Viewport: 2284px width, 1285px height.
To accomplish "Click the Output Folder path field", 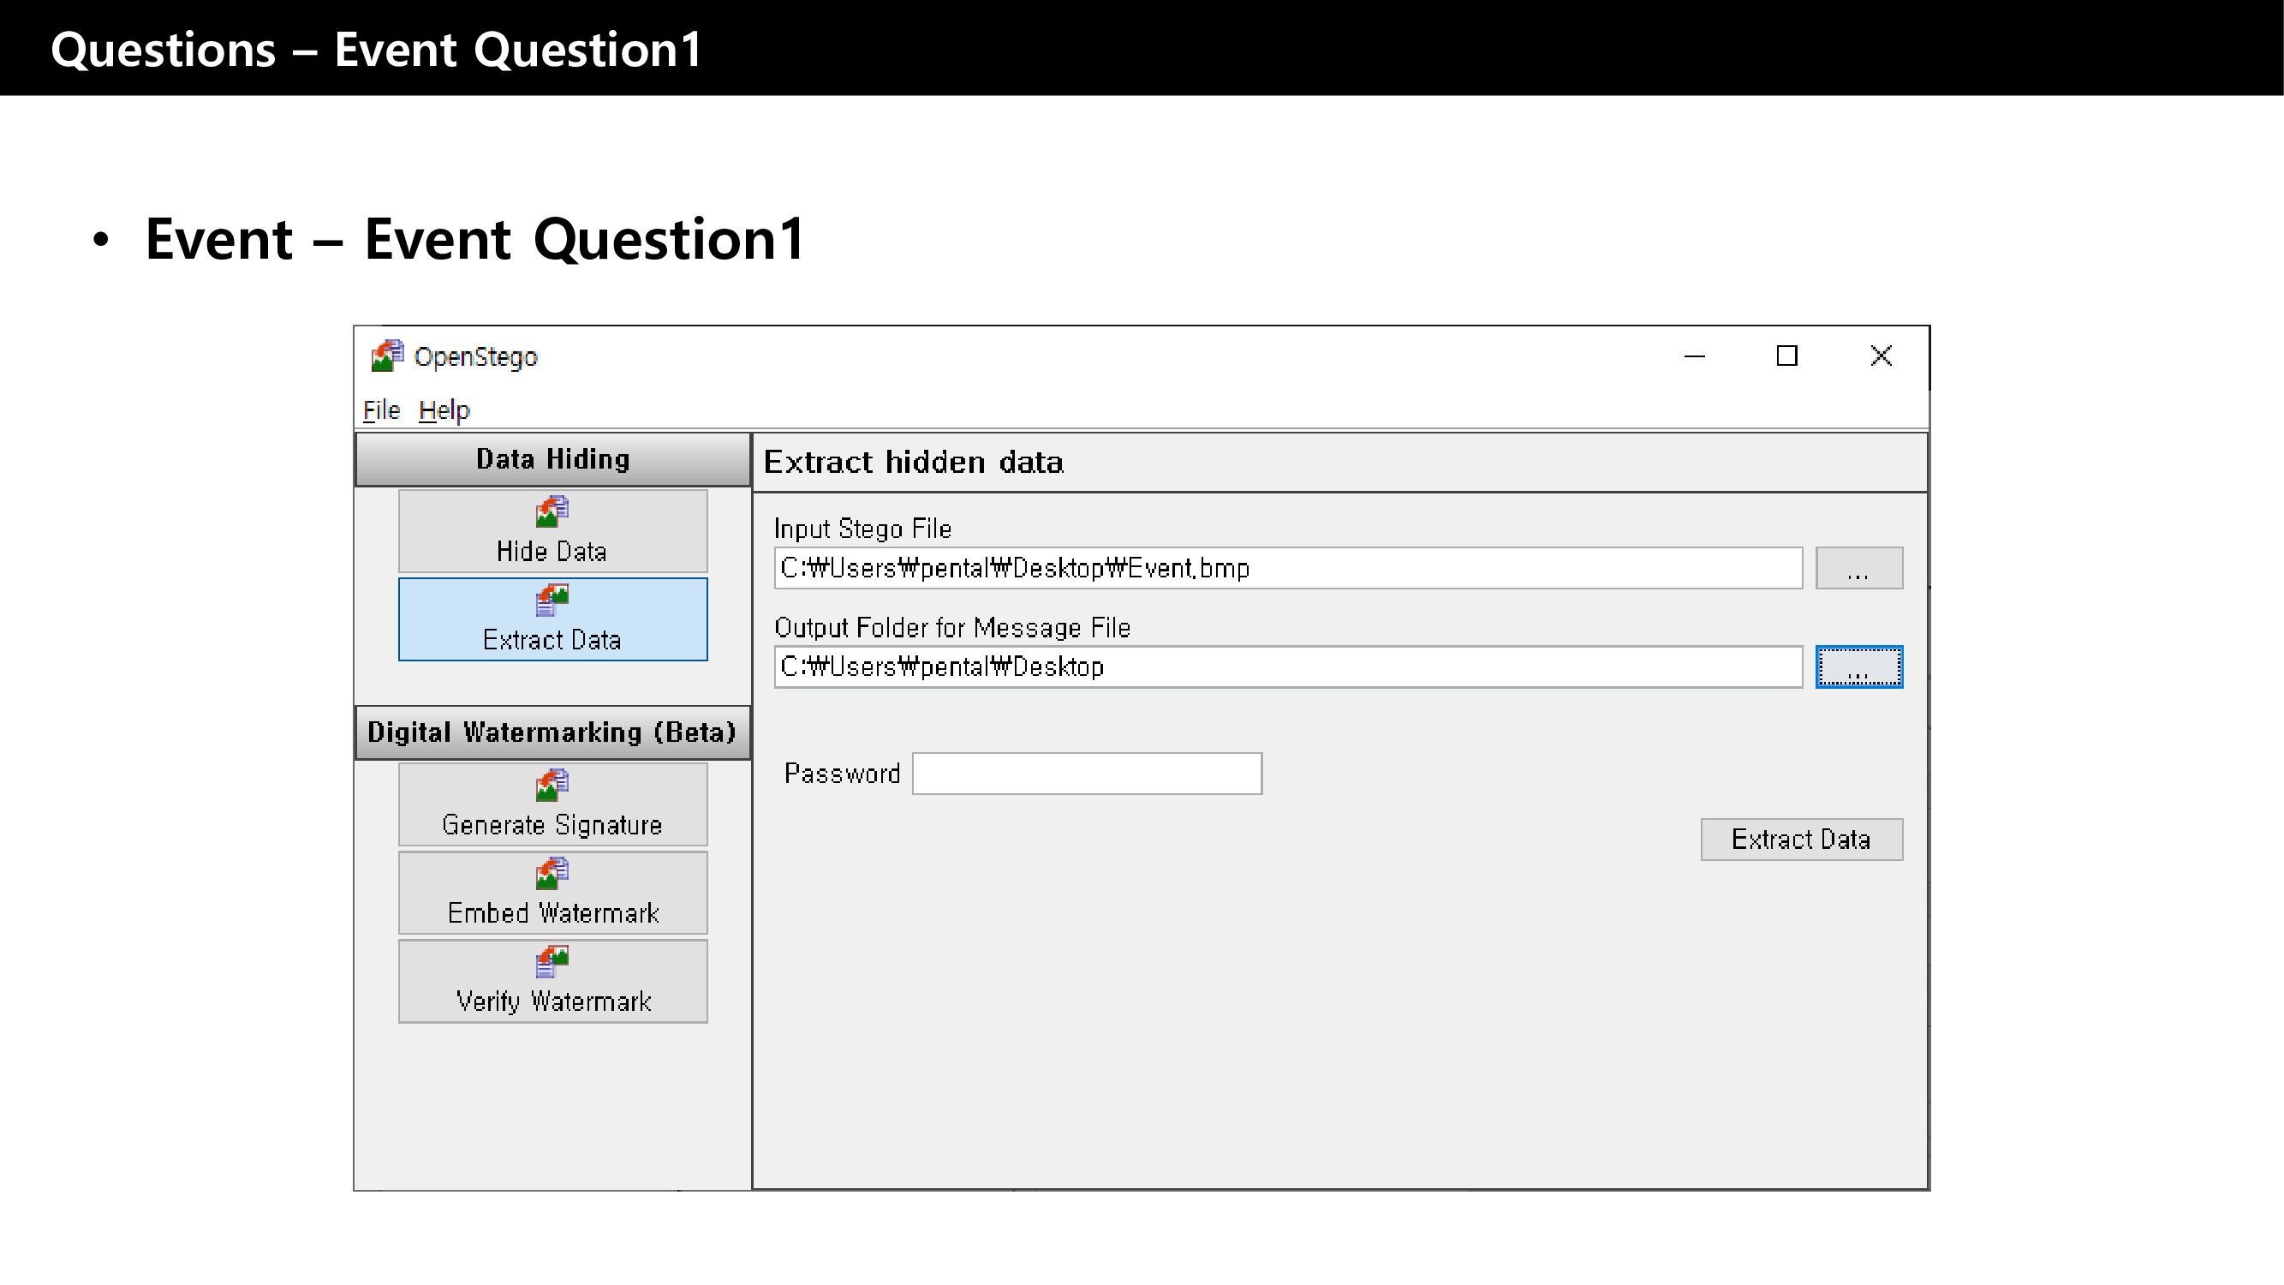I will pos(1287,666).
